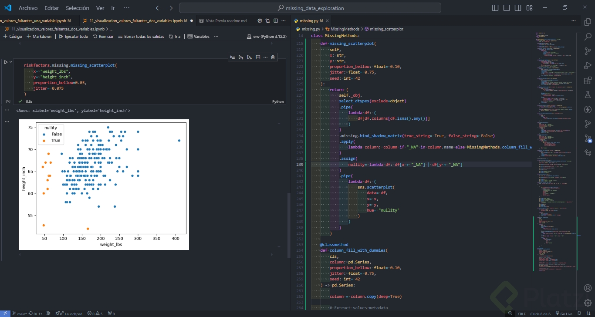Open the Testing flask icon view

pos(588,94)
